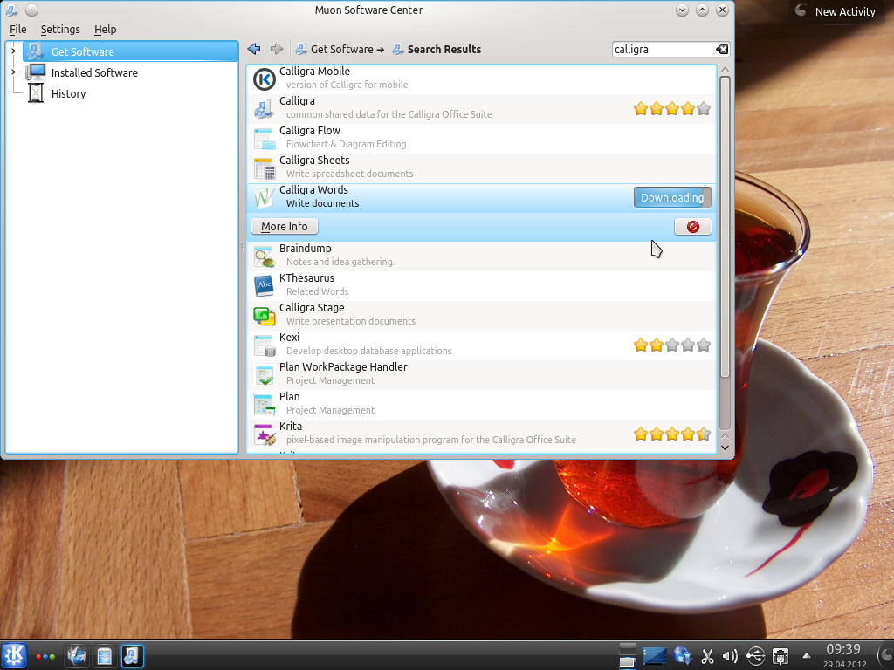The image size is (894, 670).
Task: Click the Kexi database icon
Action: 264,345
